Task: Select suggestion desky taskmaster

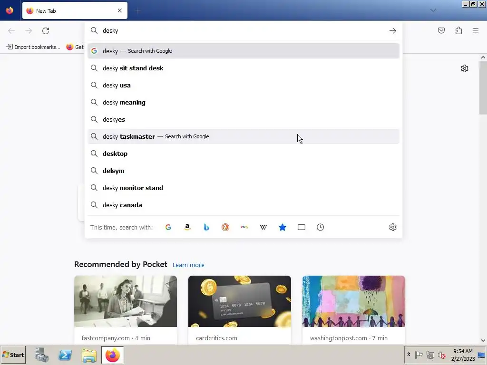Action: tap(243, 136)
